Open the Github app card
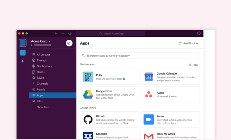This screenshot has width=231, height=140. pyautogui.click(x=110, y=119)
